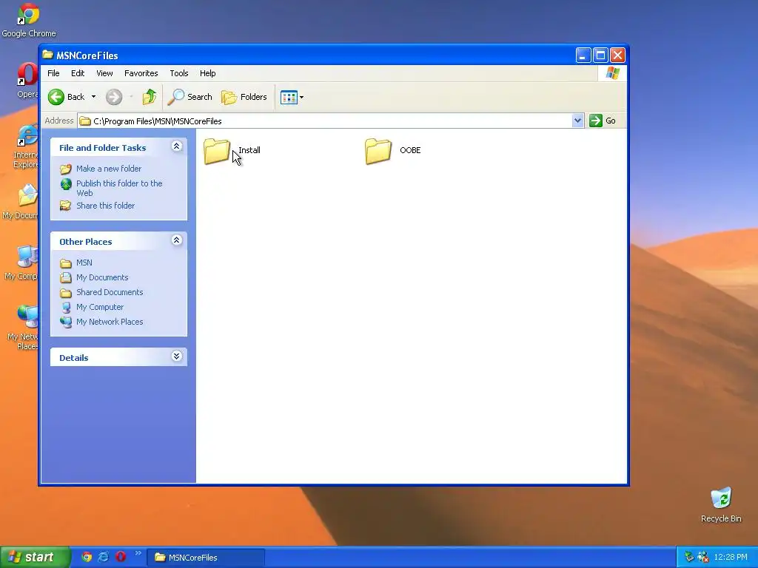Image resolution: width=758 pixels, height=568 pixels.
Task: Maximize the MSNCoreFiles window
Action: coord(600,55)
